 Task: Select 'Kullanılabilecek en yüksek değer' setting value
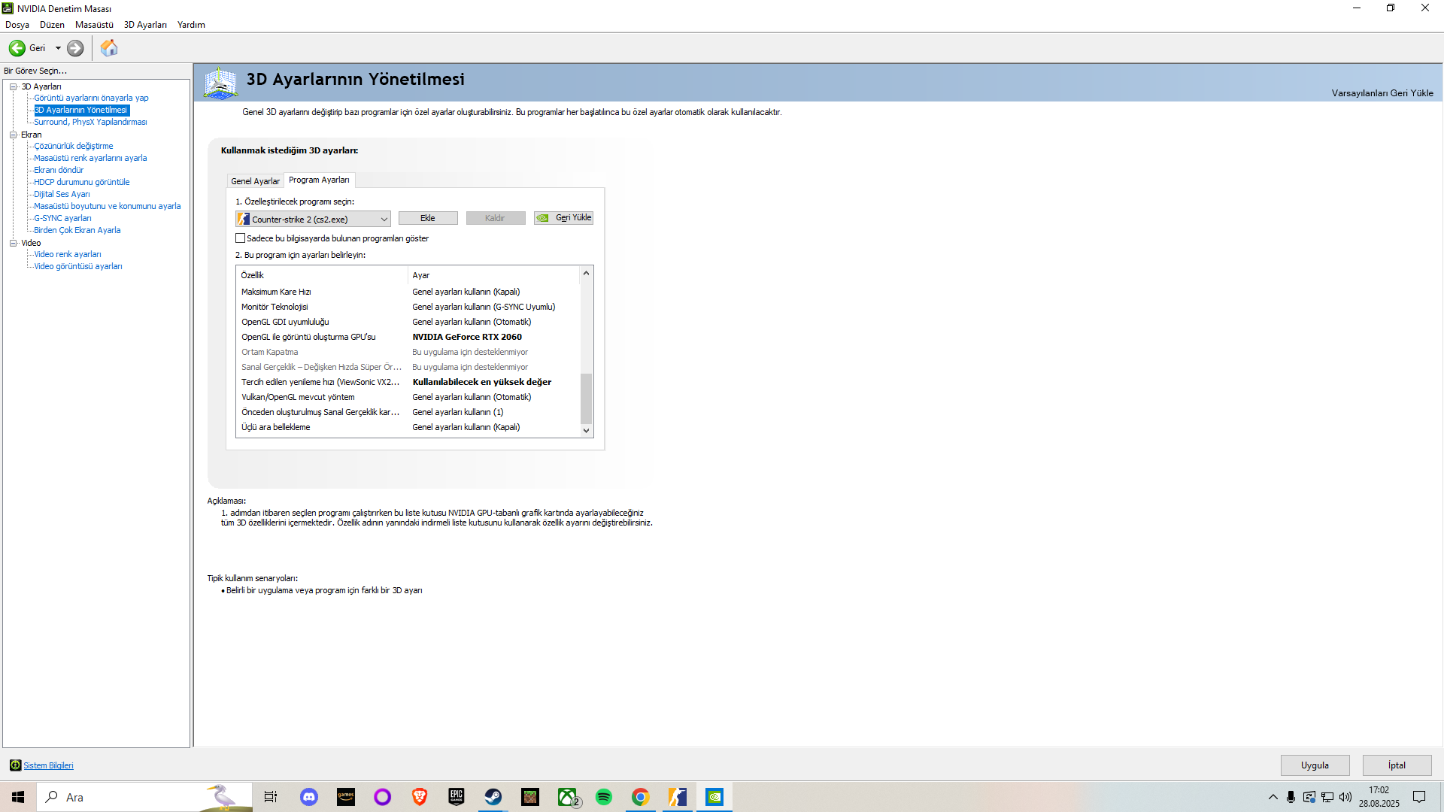click(482, 382)
